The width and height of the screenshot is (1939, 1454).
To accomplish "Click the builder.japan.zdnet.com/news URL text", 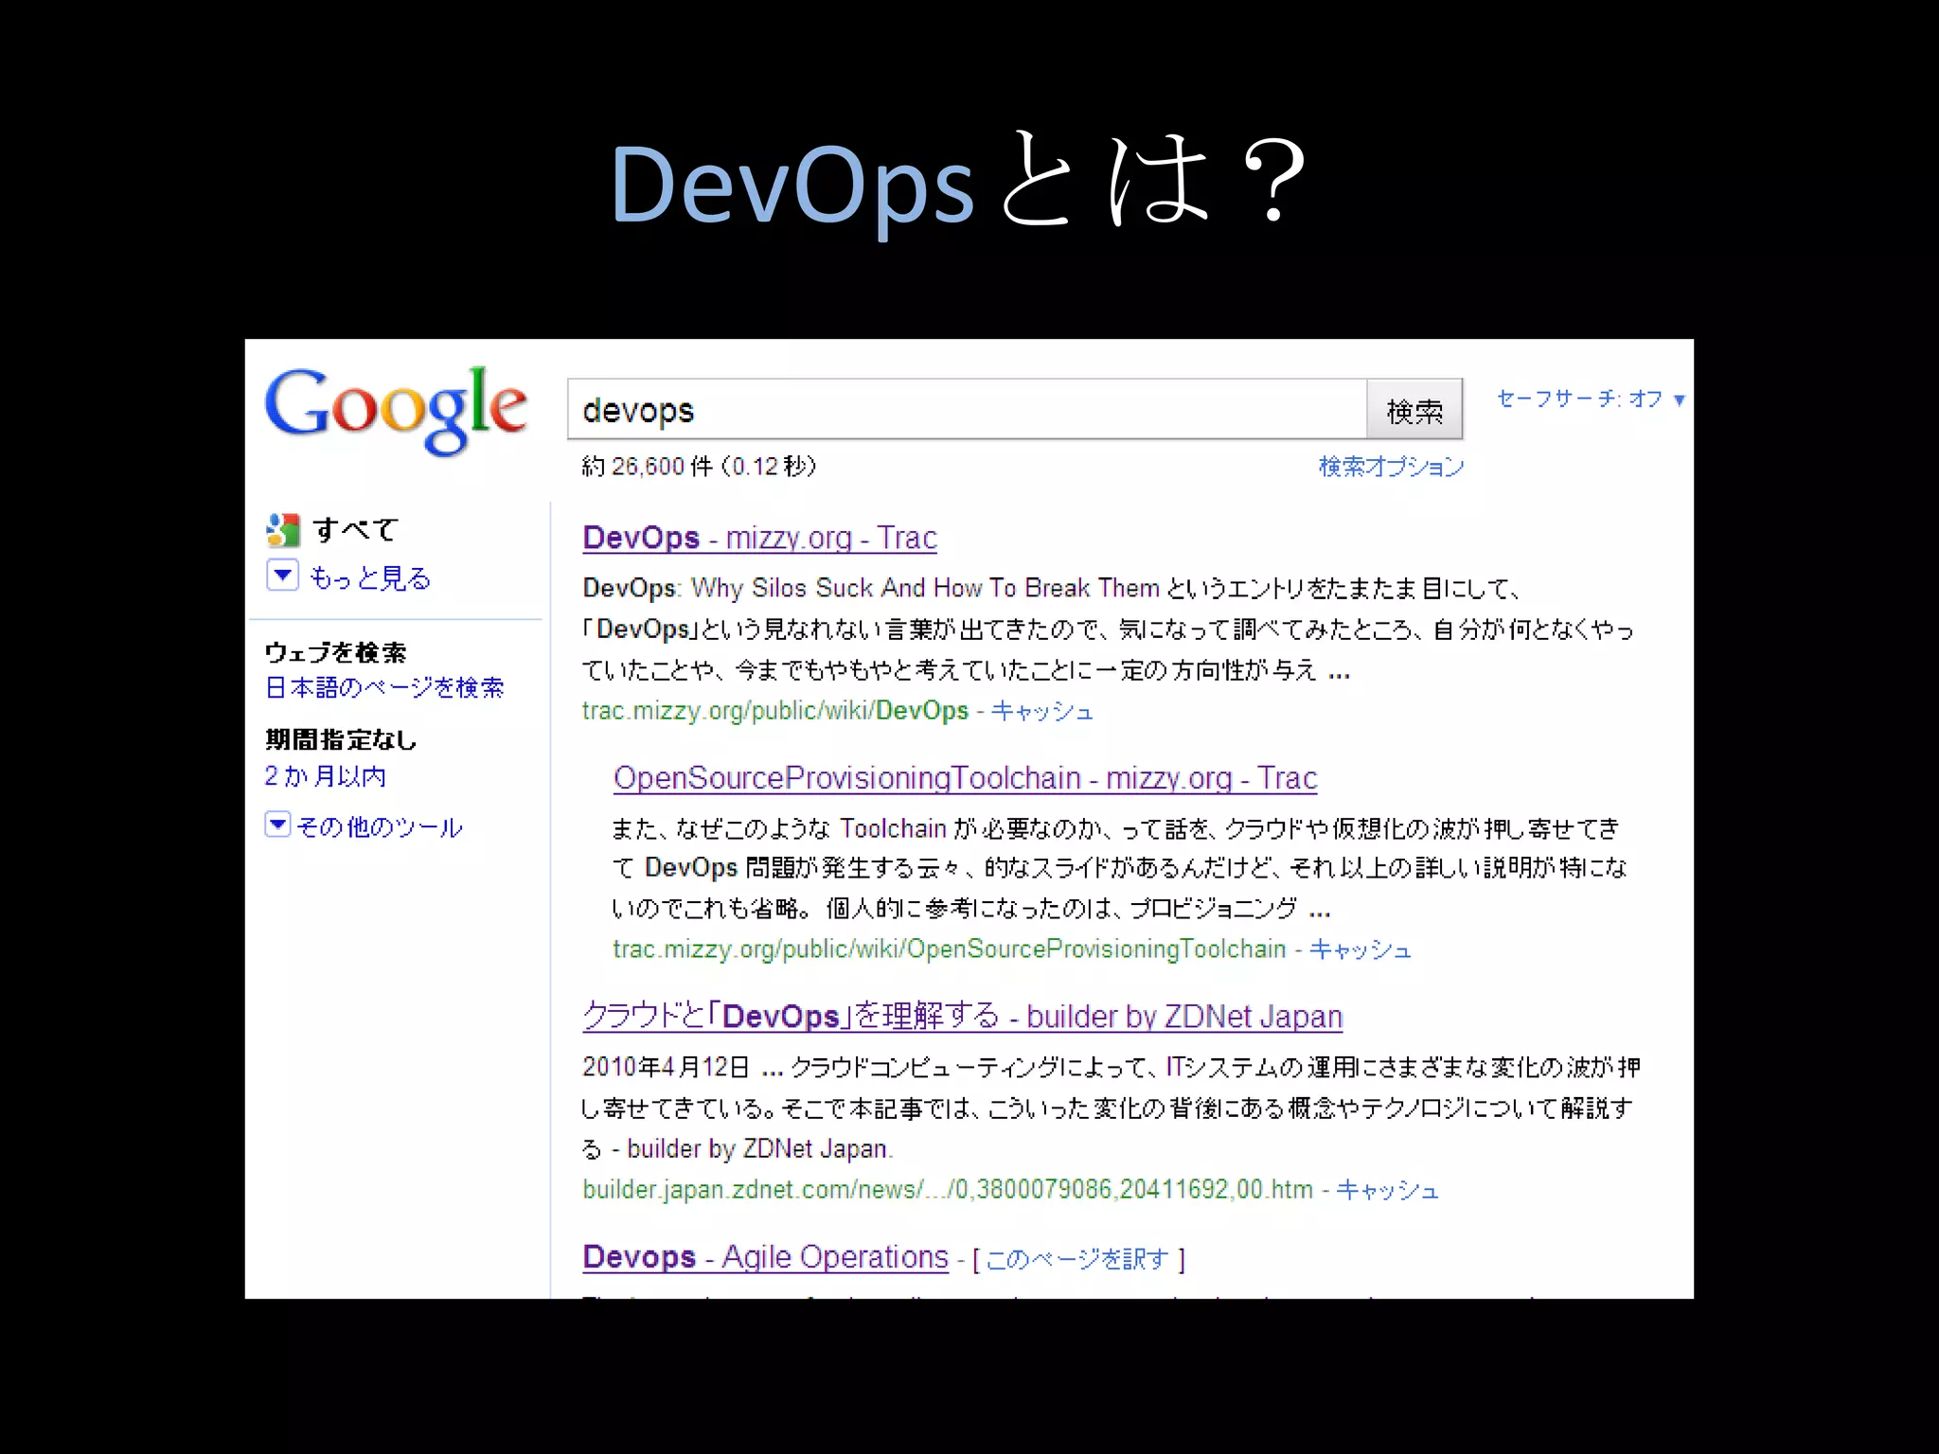I will [x=947, y=1190].
